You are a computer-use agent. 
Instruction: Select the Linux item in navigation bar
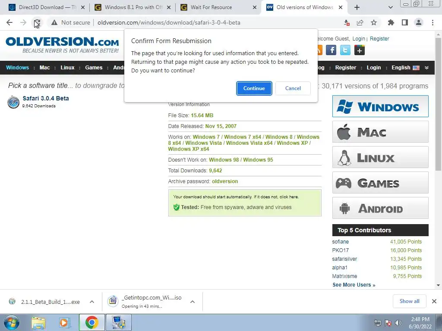[67, 68]
